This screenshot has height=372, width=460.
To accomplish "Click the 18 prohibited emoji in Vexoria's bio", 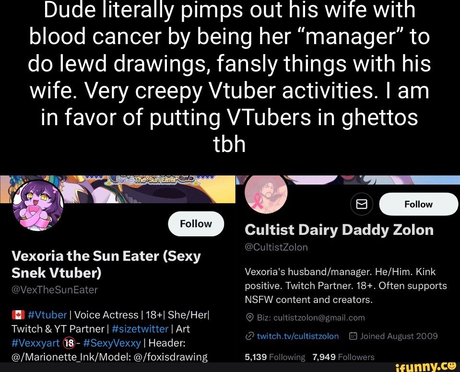I will click(x=69, y=343).
